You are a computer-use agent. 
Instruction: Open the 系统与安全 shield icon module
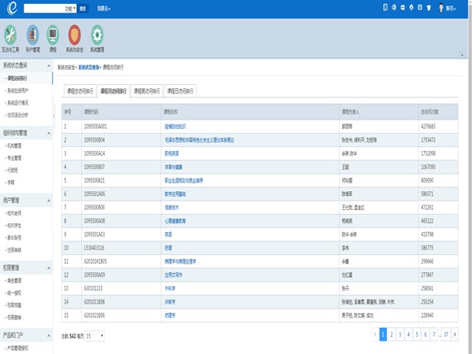pyautogui.click(x=74, y=36)
